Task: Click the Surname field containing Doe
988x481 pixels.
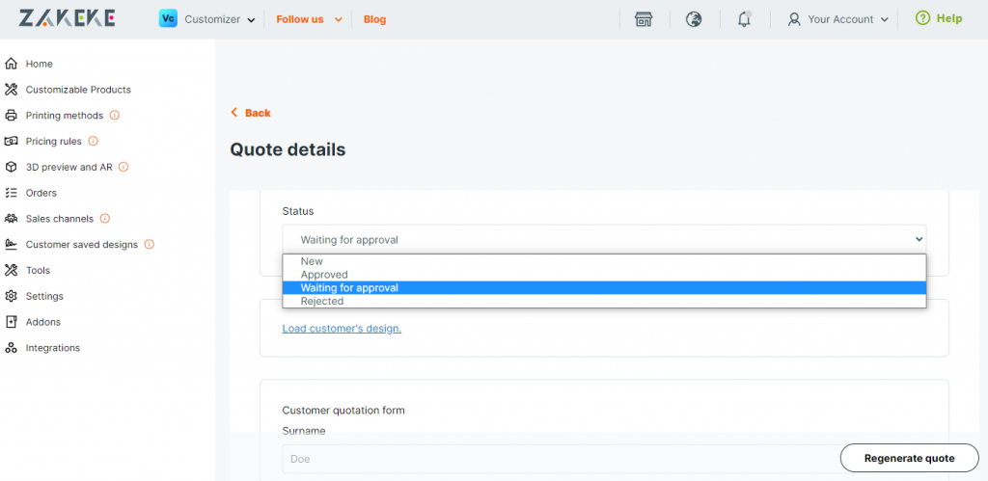Action: pyautogui.click(x=561, y=459)
